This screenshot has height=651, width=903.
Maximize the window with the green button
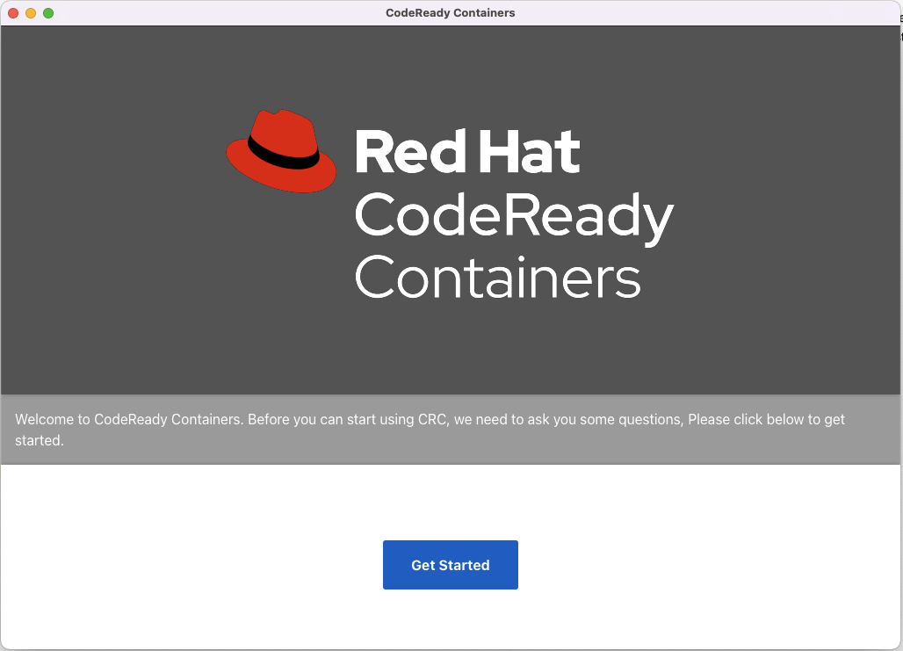tap(48, 12)
